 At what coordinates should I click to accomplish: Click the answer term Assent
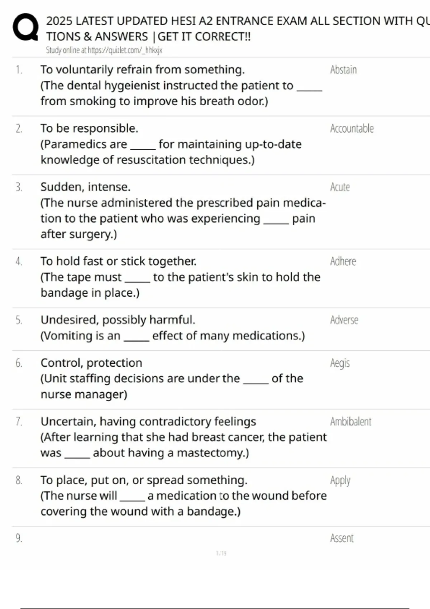tap(341, 538)
